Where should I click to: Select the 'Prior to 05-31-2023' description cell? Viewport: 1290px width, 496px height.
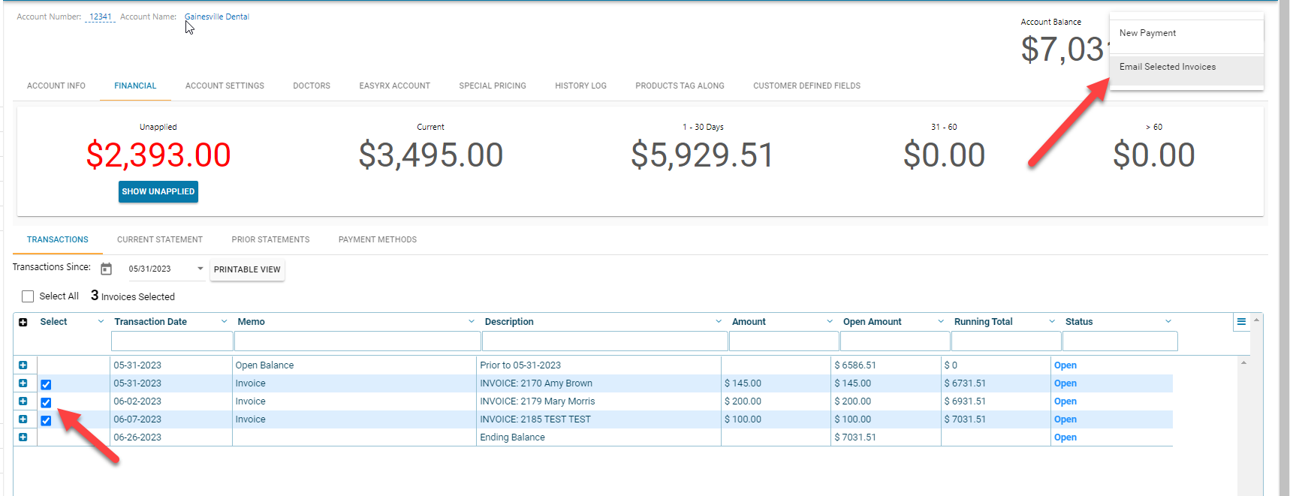(598, 365)
